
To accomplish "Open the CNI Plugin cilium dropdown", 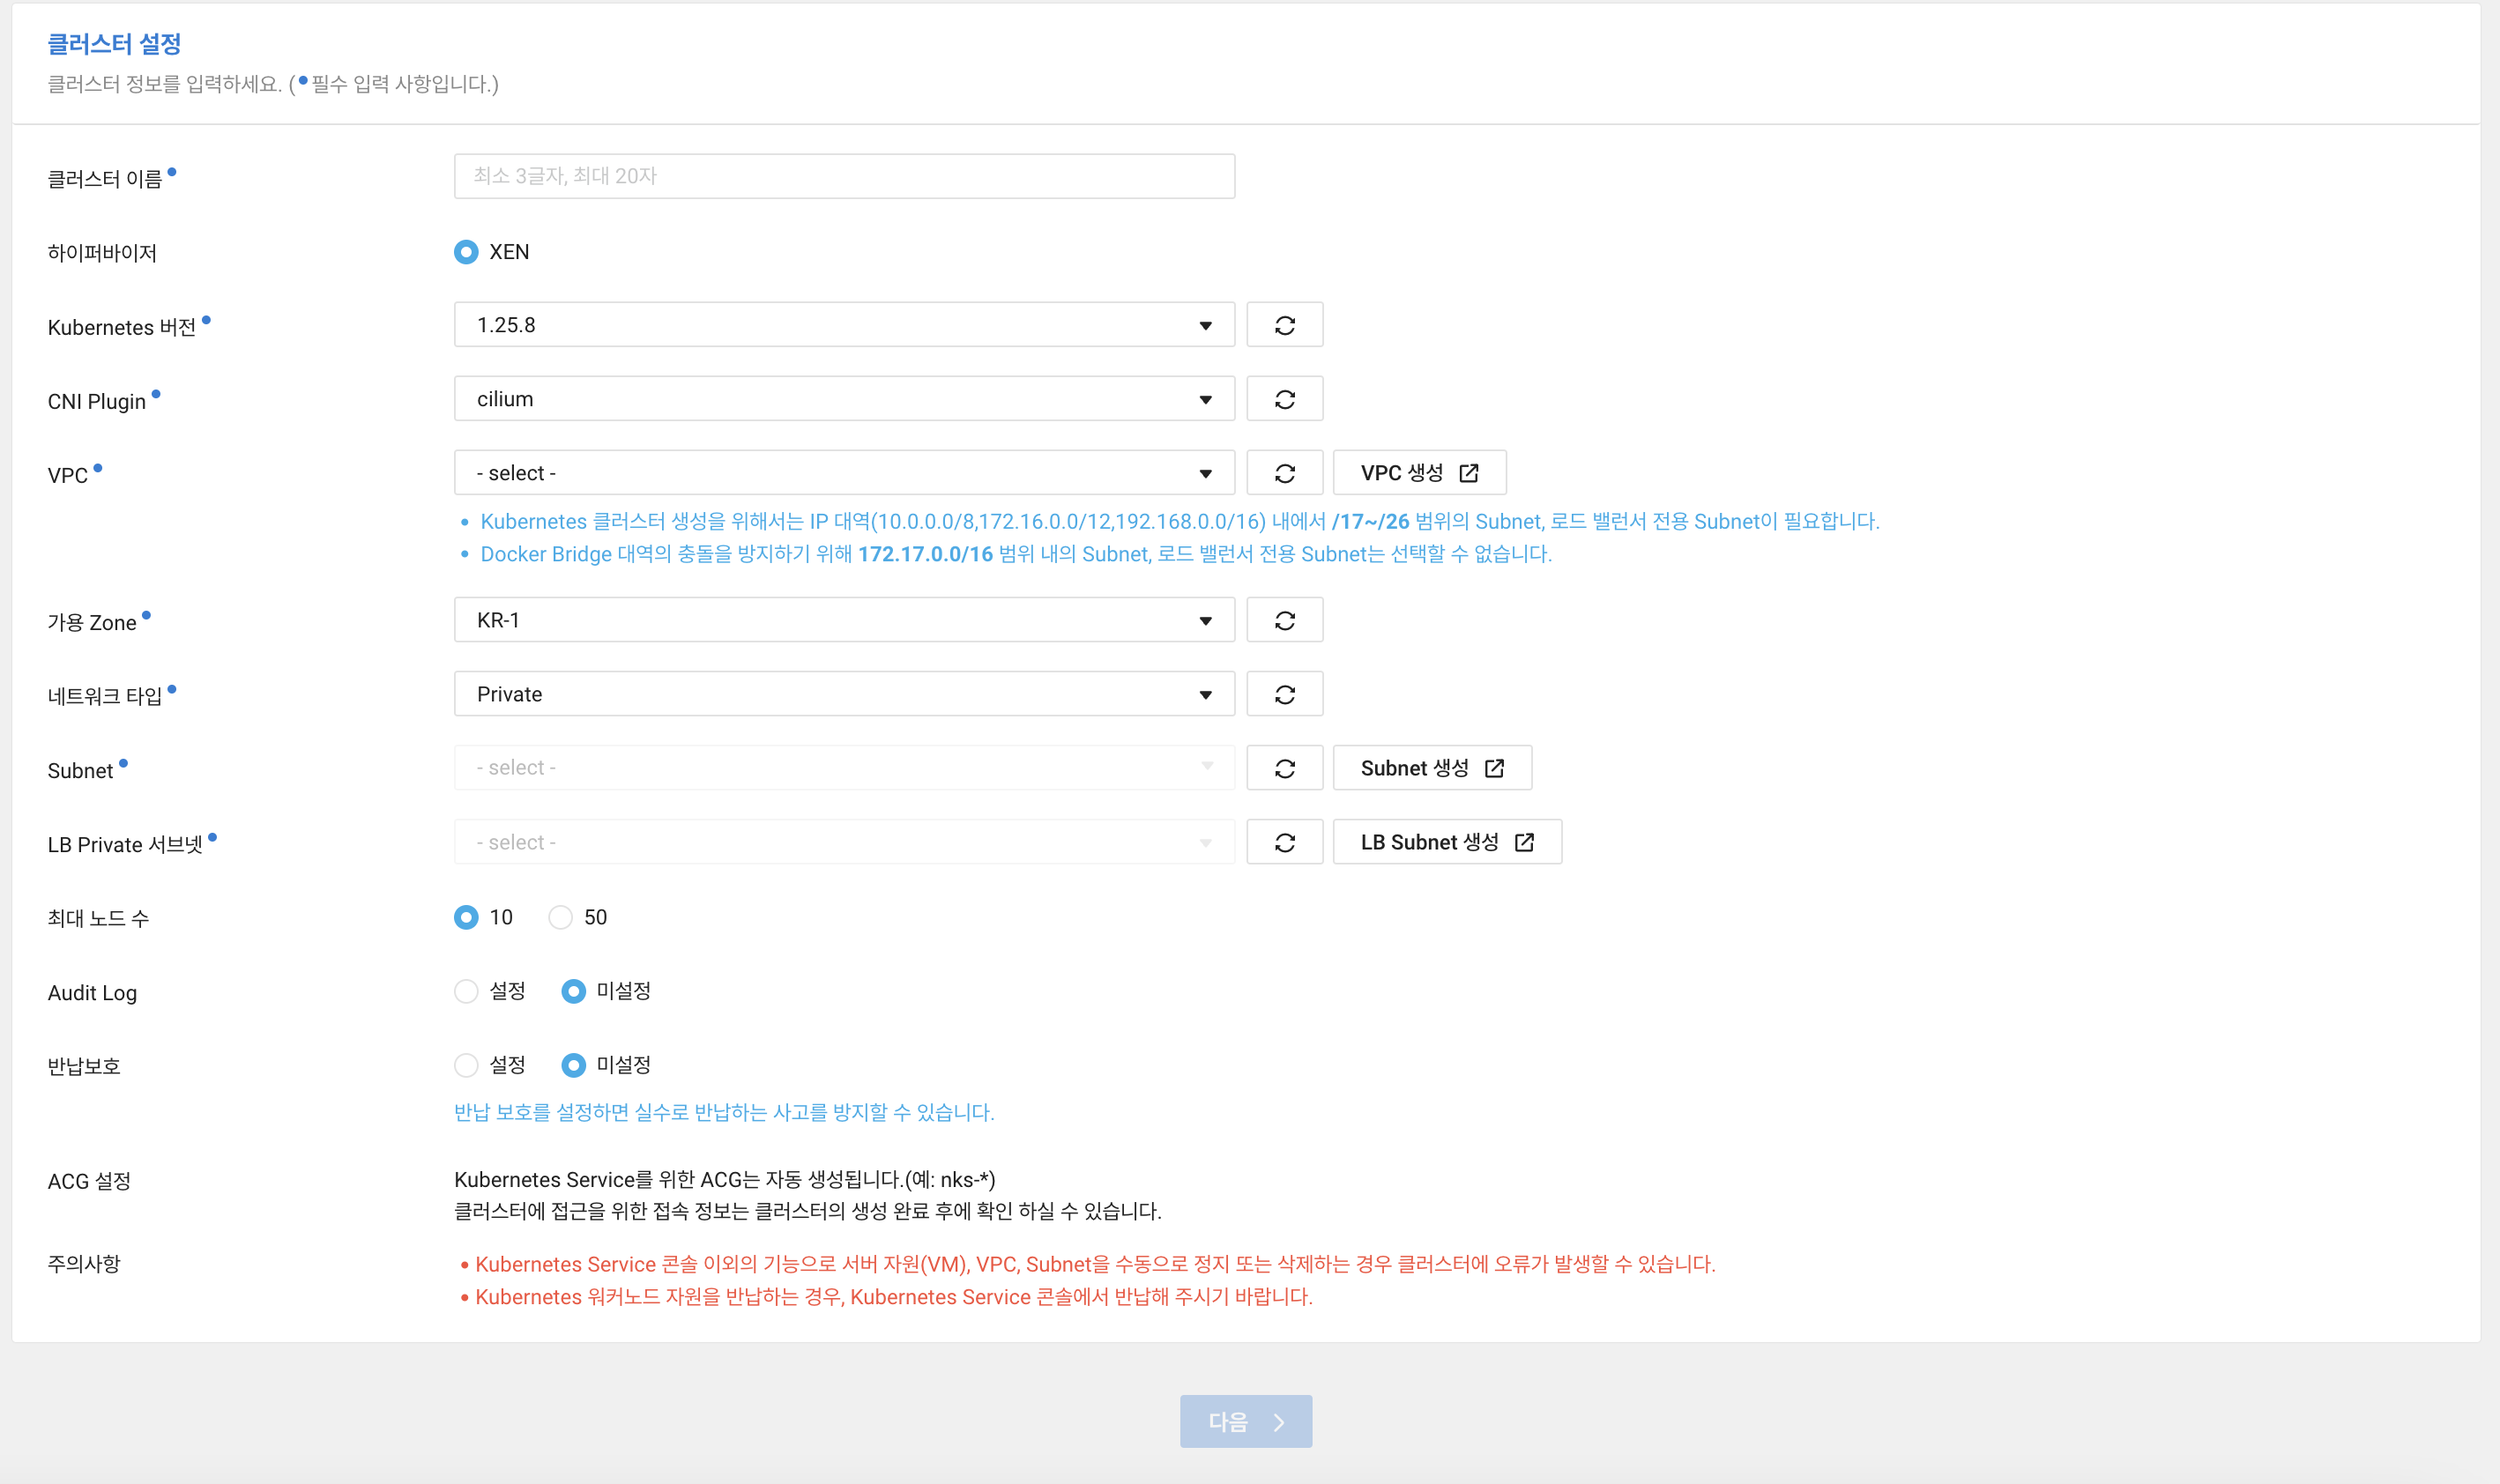I will tap(843, 399).
